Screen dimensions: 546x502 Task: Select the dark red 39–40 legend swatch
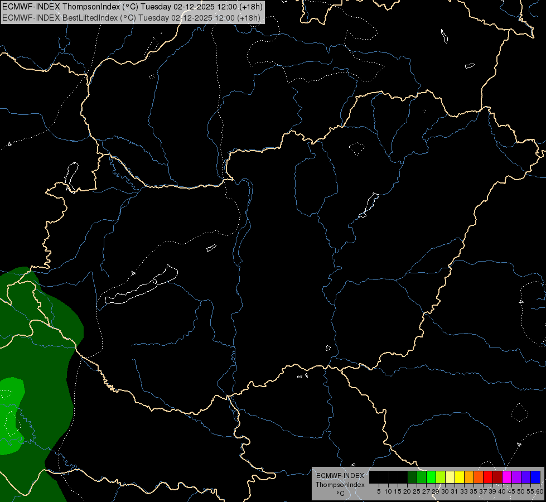(x=497, y=477)
